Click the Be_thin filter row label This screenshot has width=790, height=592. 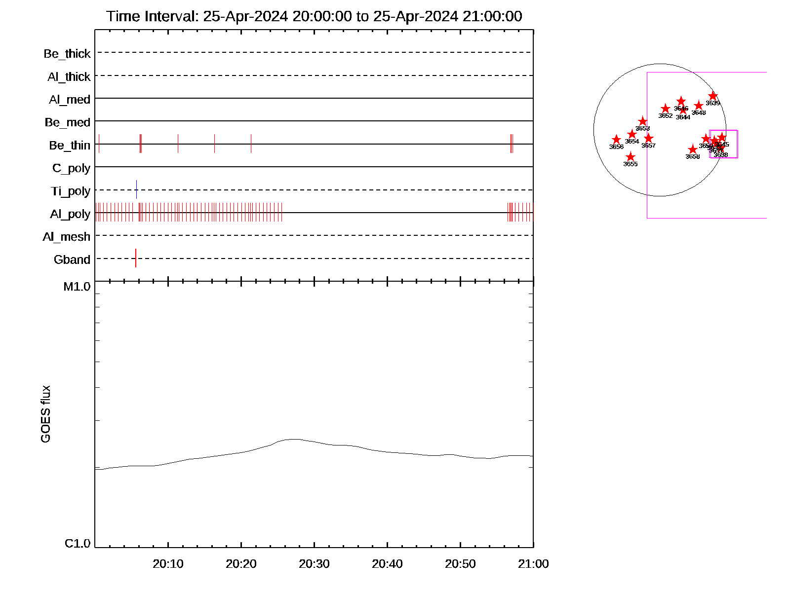[70, 146]
